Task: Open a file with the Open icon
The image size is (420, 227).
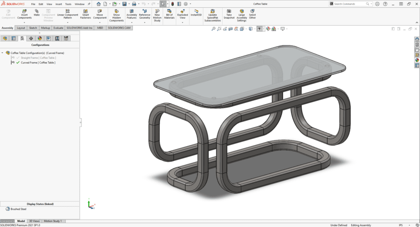Action: click(115, 4)
